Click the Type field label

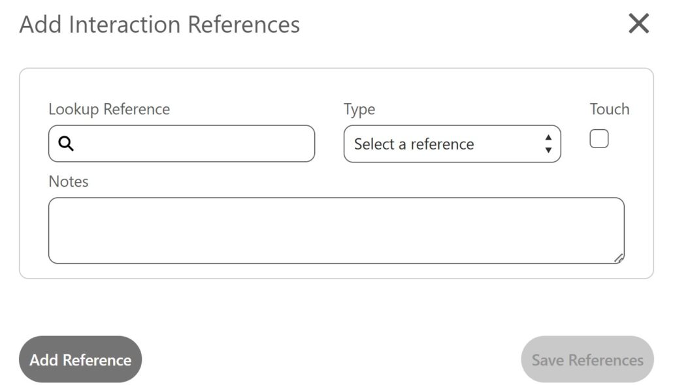pos(359,110)
